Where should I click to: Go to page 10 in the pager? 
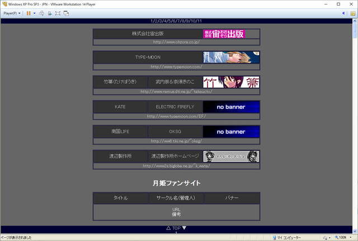click(194, 21)
